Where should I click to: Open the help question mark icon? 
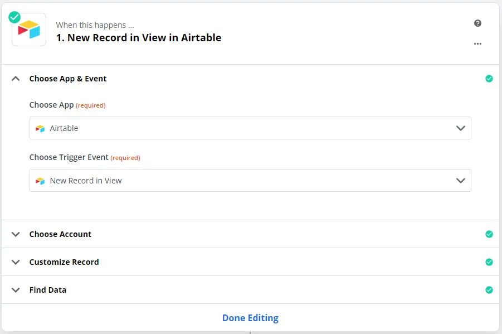(477, 23)
